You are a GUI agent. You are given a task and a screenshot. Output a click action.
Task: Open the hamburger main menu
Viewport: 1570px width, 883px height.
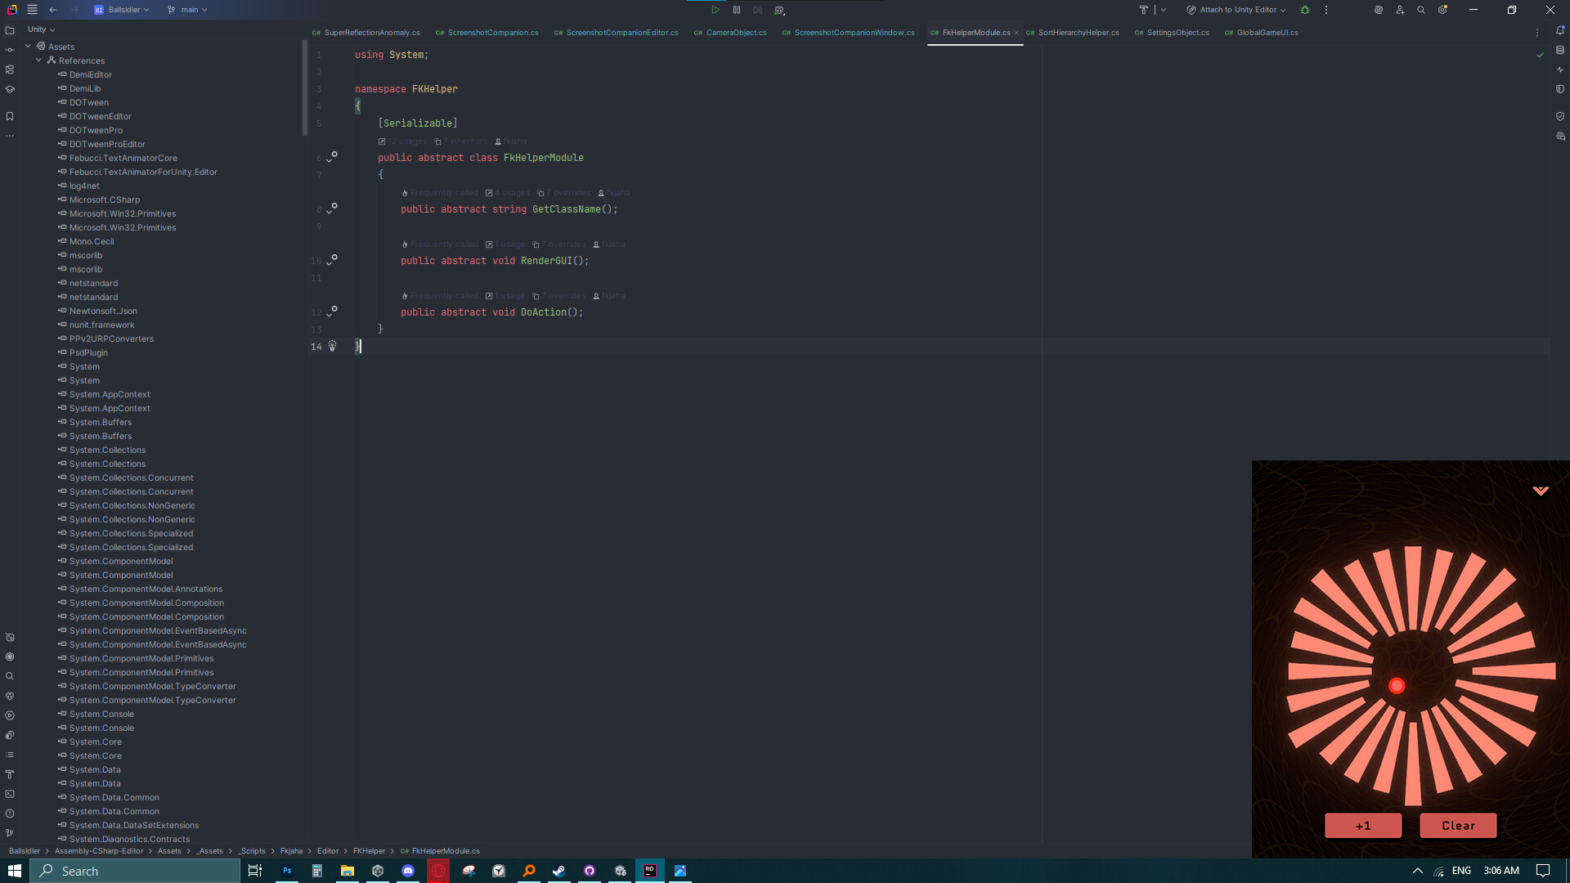[x=32, y=9]
